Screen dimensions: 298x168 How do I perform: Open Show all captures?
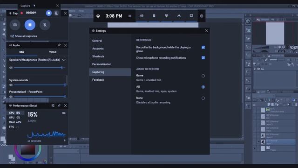pos(24,36)
